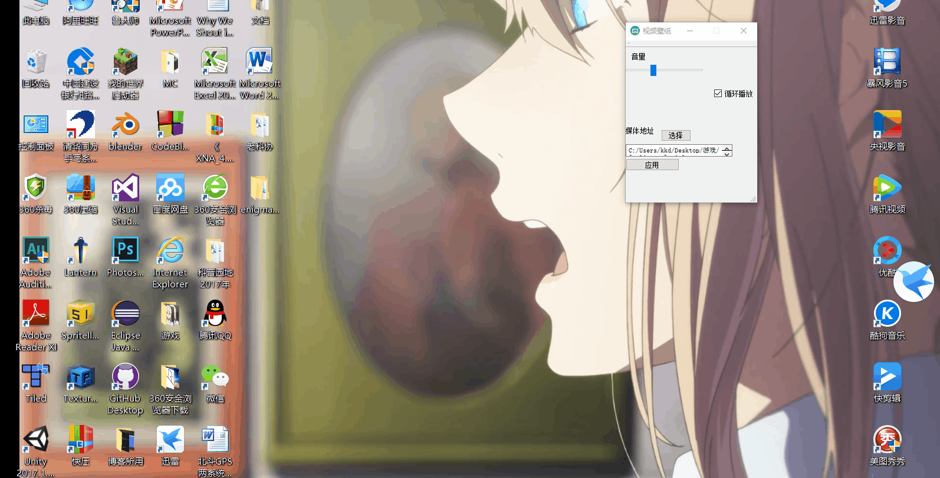Open the Blender desktop shortcut
940x478 pixels.
(126, 125)
